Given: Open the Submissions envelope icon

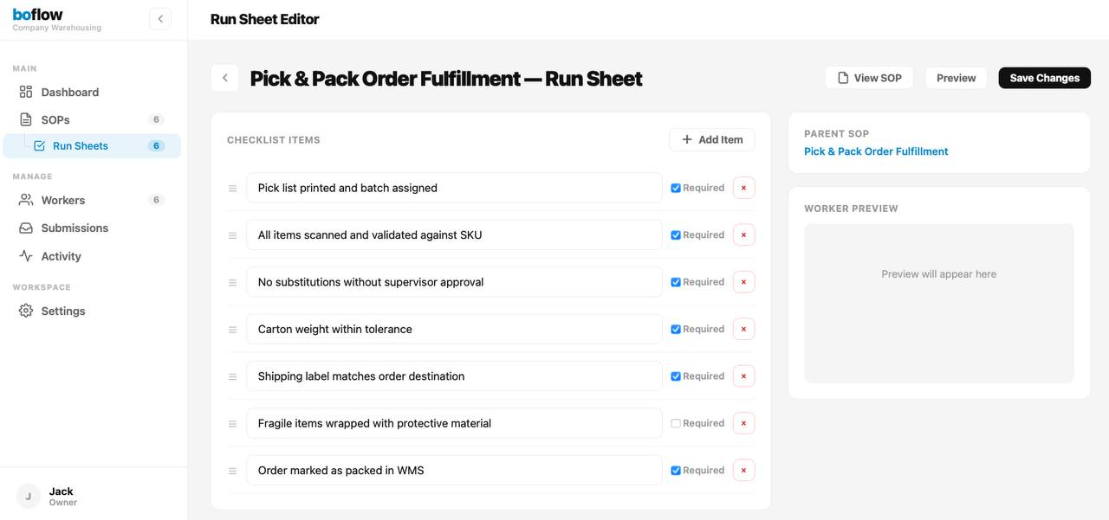Looking at the screenshot, I should tap(25, 228).
